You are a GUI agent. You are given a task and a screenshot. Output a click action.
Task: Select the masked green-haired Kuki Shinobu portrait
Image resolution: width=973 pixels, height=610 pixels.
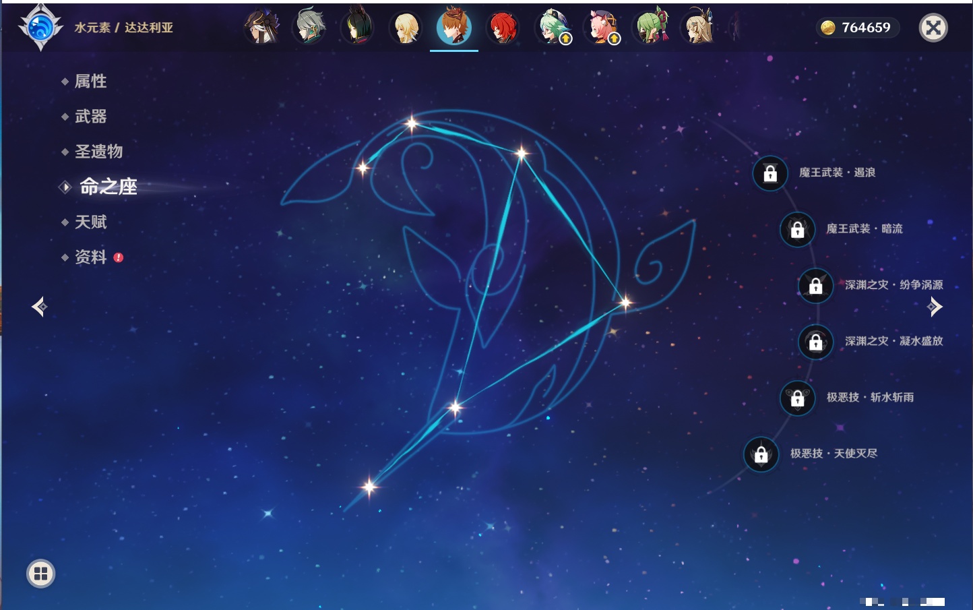651,27
